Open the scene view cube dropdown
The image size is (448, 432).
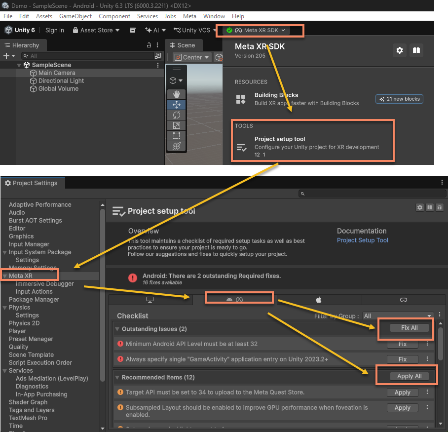[176, 80]
